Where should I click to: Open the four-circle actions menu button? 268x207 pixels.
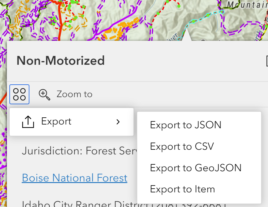coord(19,94)
